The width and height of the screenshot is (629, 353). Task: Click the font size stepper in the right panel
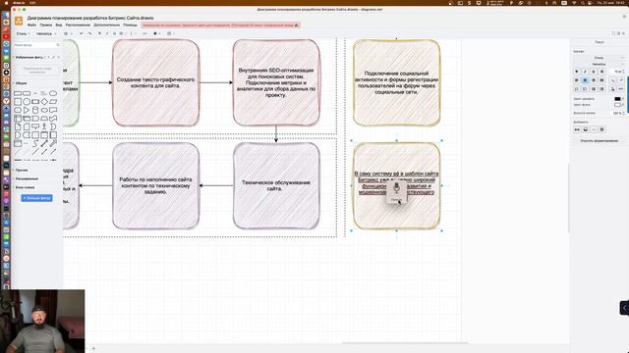[x=623, y=72]
